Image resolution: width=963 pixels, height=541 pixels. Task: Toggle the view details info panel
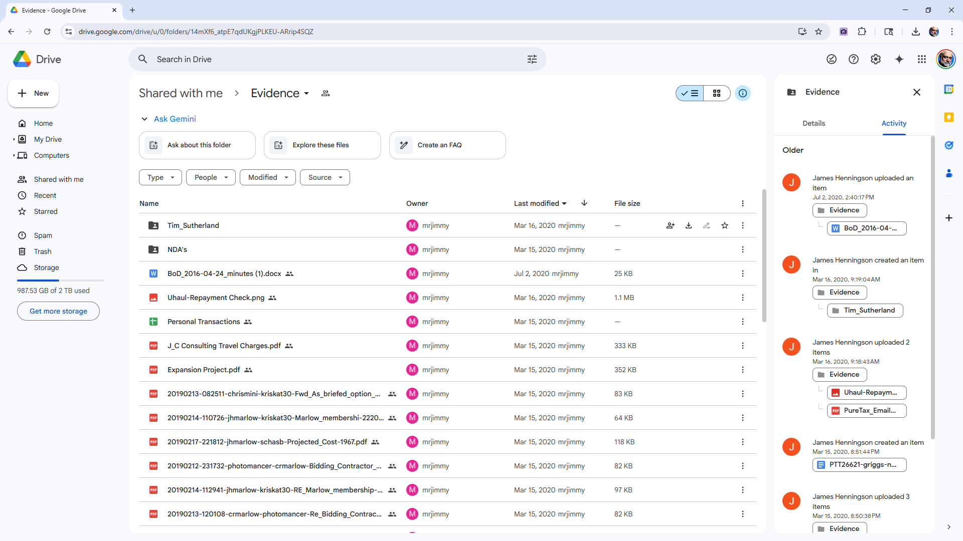click(x=743, y=93)
